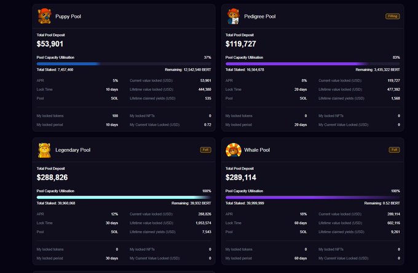
Task: Click the Whale Pool 'Full' badge
Action: pyautogui.click(x=394, y=150)
